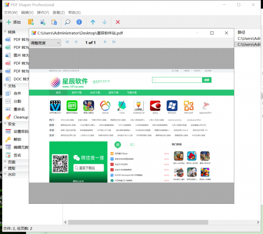263x234 pixels.
Task: Expand the 页面 section
Action: pos(16,162)
